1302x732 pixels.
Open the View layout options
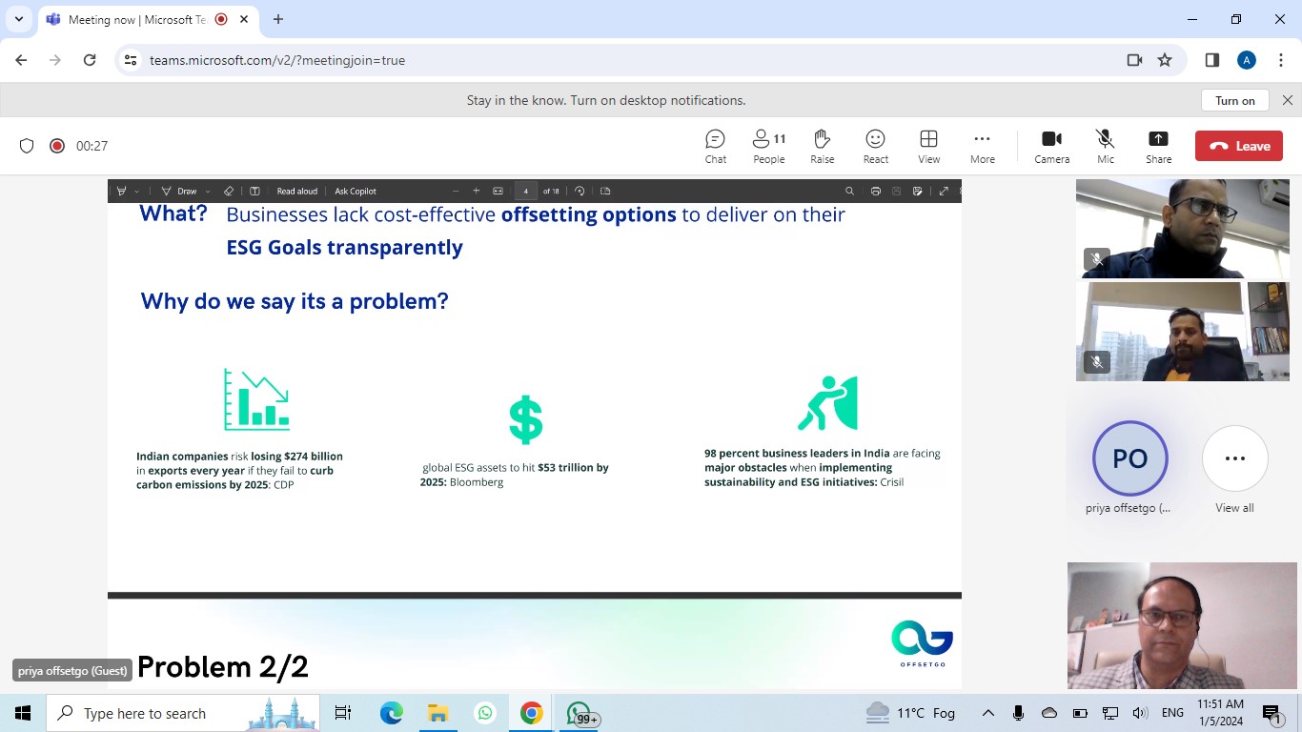point(928,146)
